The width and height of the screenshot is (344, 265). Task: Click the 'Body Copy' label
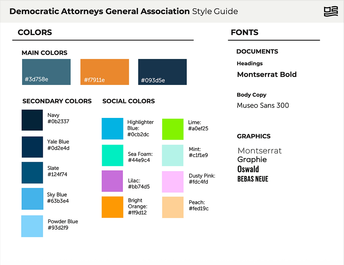pos(251,95)
